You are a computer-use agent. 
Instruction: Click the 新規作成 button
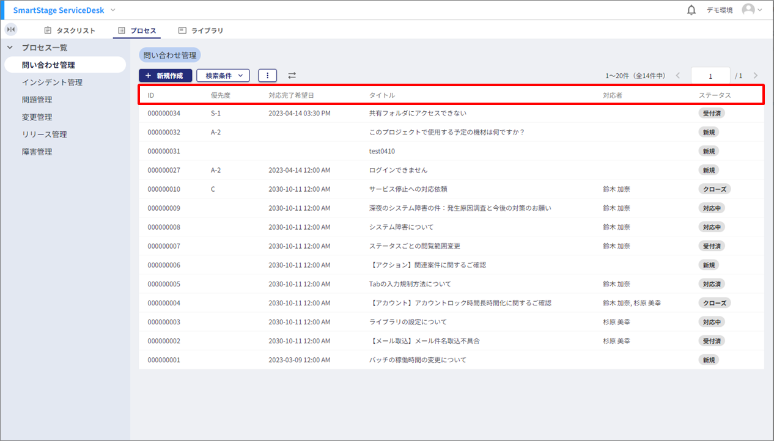[x=165, y=76]
